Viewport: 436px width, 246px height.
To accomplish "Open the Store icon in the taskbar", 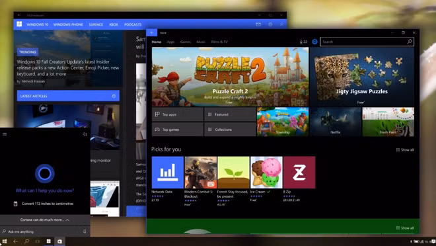I will [59, 241].
